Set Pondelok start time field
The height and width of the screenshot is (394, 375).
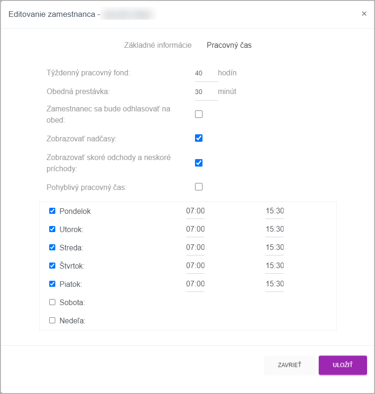(195, 211)
